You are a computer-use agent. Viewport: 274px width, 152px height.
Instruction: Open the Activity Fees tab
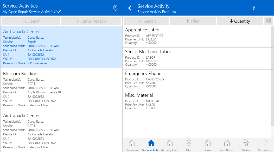[170, 145]
